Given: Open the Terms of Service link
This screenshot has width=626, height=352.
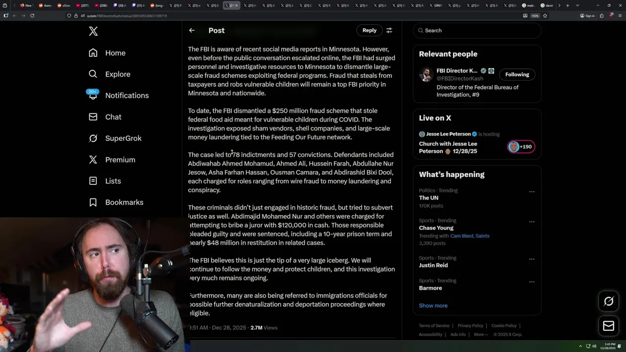Looking at the screenshot, I should (x=434, y=326).
